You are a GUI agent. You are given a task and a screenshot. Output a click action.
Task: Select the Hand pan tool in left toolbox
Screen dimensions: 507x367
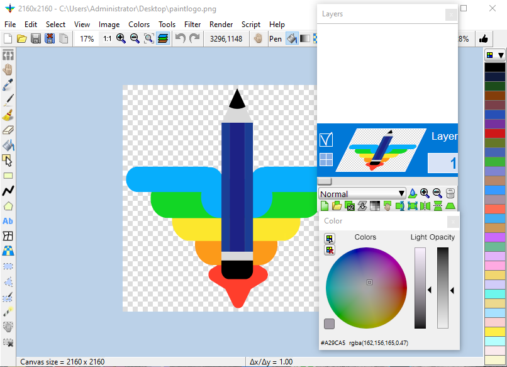pos(8,69)
